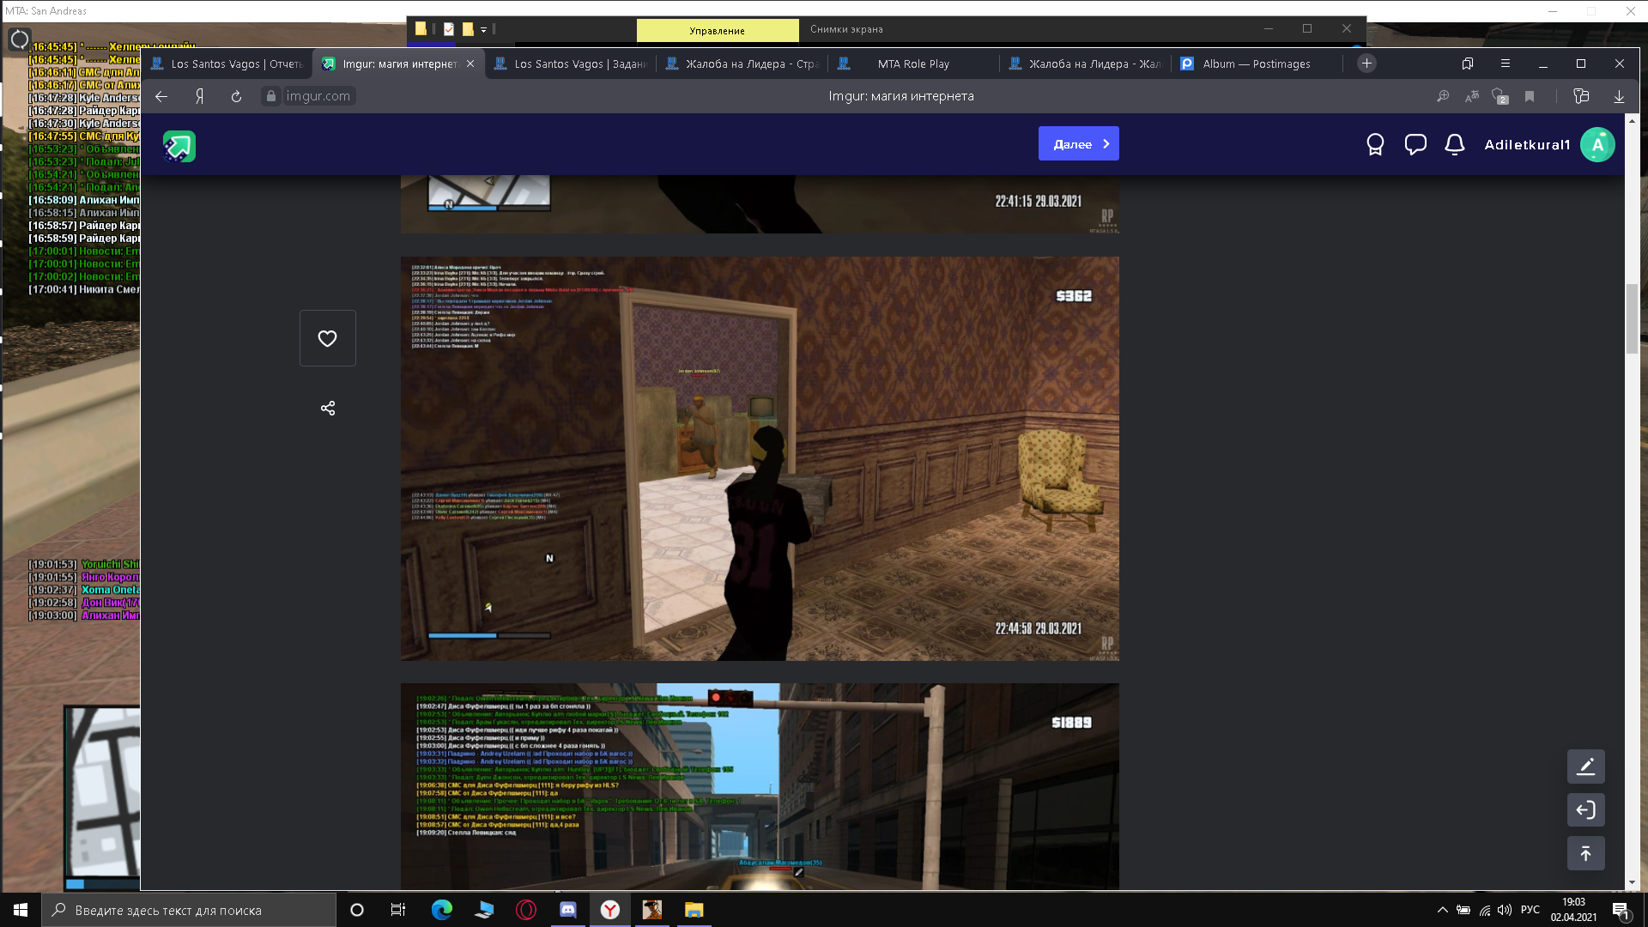Switch to Album — Postimages tab
This screenshot has width=1648, height=927.
pos(1256,64)
